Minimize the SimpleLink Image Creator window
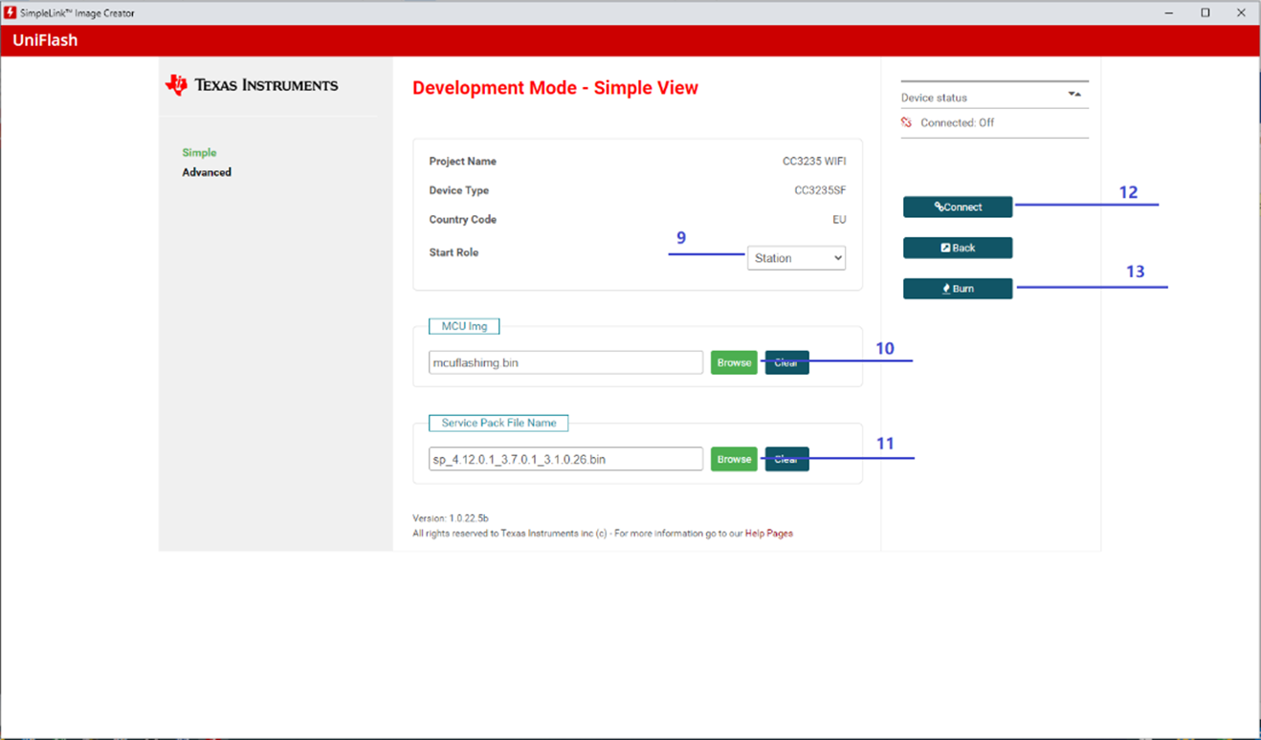1261x740 pixels. [x=1170, y=12]
